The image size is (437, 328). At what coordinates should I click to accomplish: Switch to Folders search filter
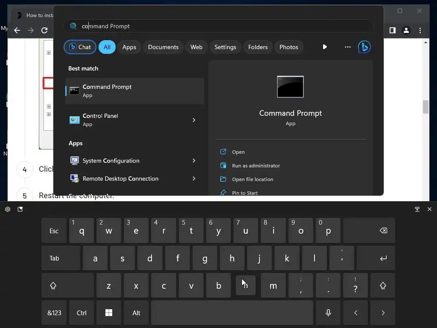[x=258, y=47]
